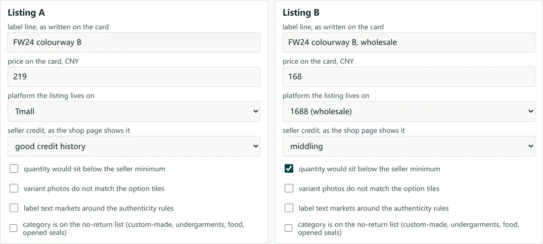Click Listing B label line field
The image size is (543, 244).
409,42
